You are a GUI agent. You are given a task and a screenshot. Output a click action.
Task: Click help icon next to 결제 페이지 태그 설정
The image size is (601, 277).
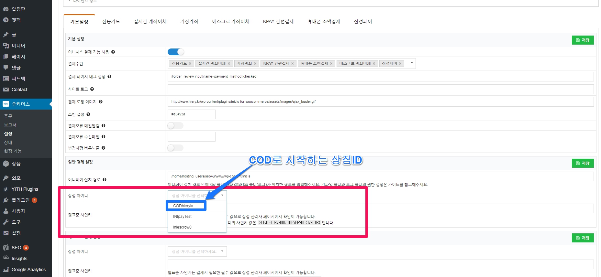coord(109,77)
